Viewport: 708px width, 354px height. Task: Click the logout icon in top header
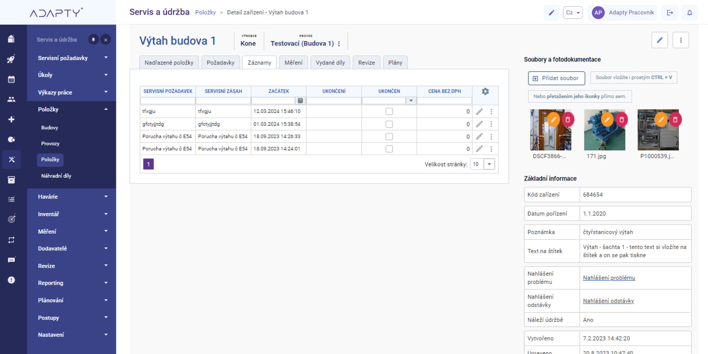coord(670,12)
